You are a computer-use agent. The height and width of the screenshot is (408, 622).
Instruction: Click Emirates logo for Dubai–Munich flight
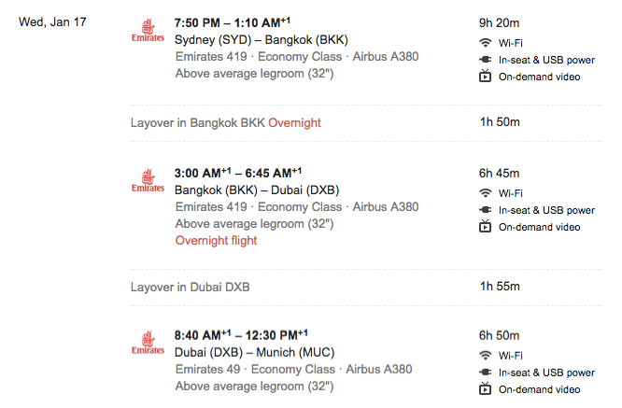pos(148,343)
